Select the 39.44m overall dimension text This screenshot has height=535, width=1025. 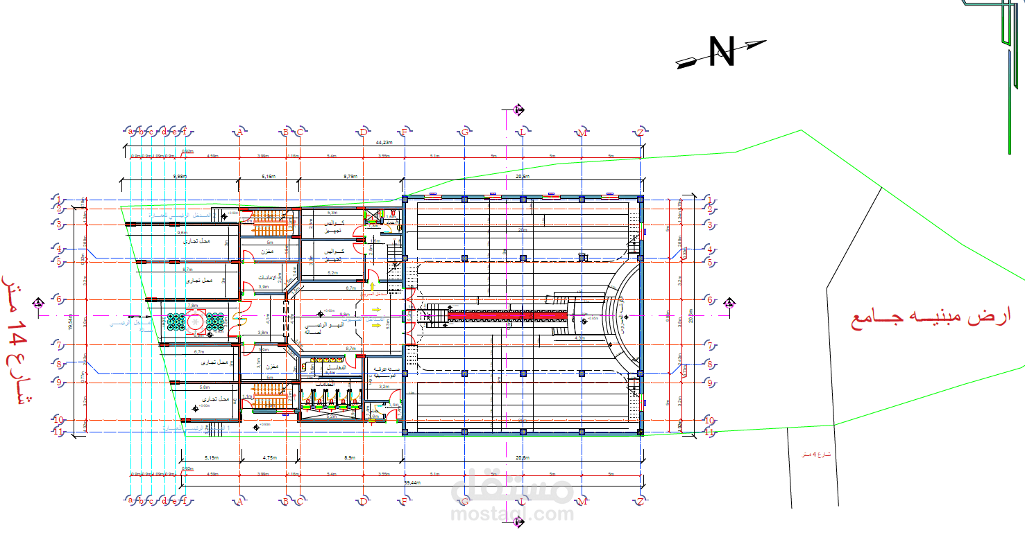(412, 482)
